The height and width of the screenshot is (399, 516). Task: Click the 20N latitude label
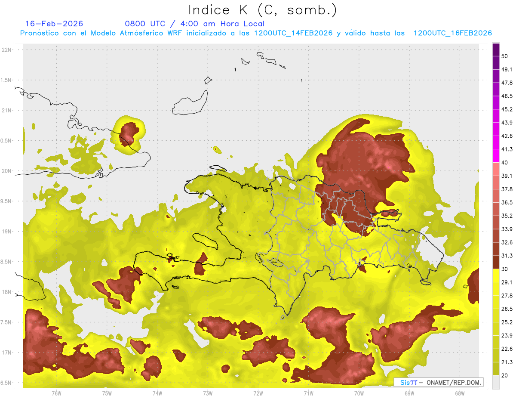[7, 171]
